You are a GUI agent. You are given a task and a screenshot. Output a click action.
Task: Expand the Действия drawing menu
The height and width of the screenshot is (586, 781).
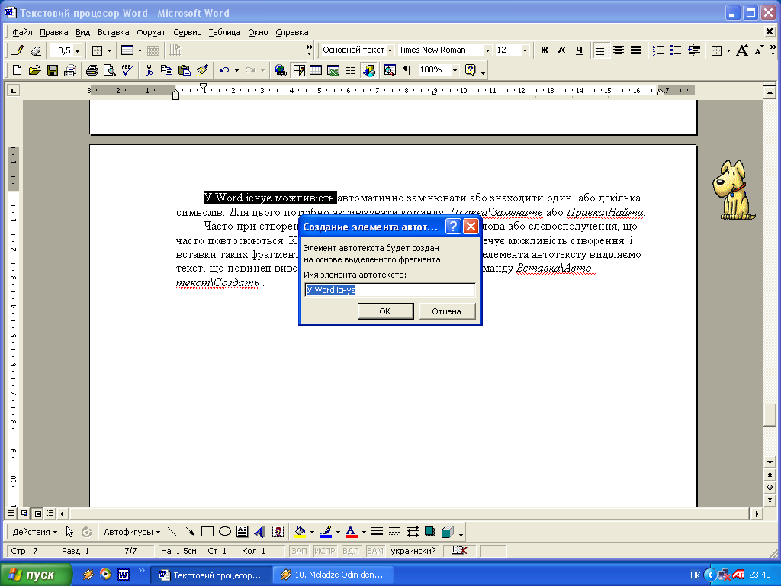click(34, 532)
